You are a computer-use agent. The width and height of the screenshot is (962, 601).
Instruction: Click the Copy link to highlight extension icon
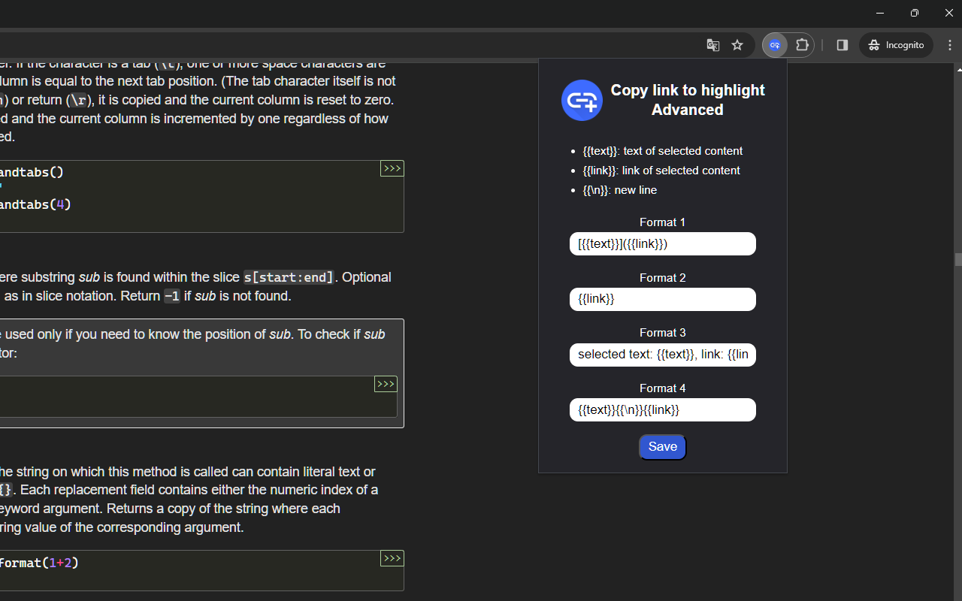(775, 45)
